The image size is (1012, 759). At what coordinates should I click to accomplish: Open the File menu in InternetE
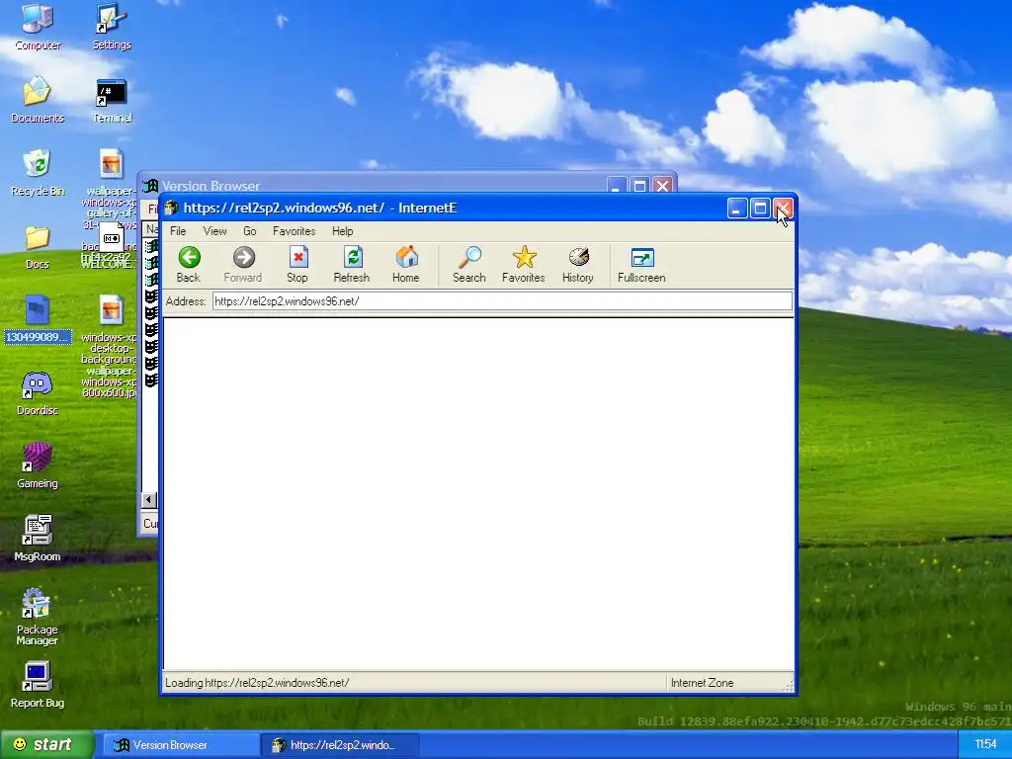pos(178,231)
